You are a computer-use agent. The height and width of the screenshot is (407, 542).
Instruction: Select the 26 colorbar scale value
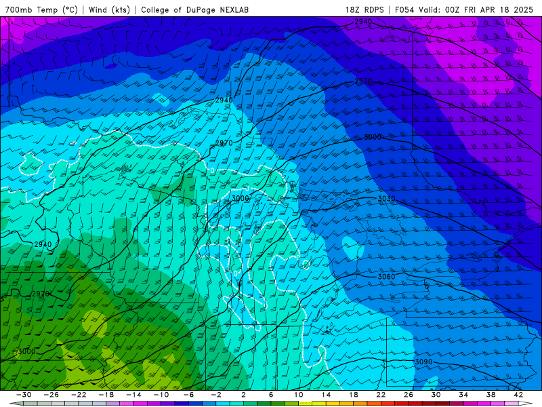(409, 395)
